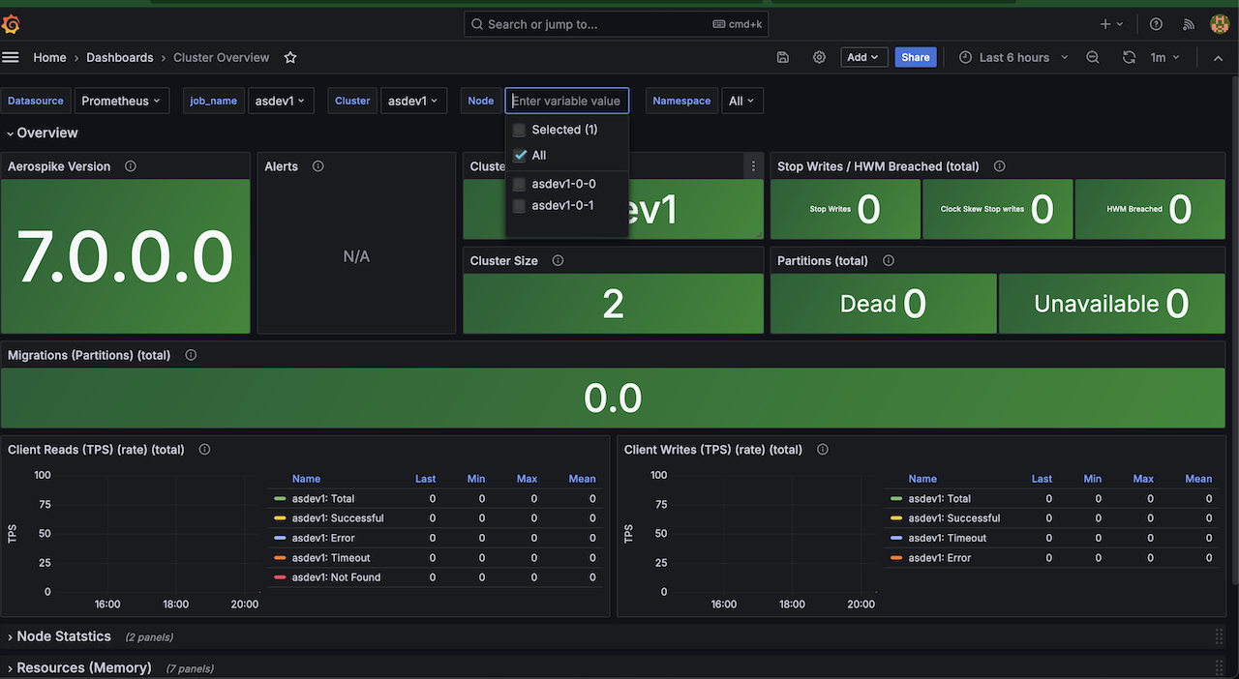Grab the Node Statstics row drag handle
1239x679 pixels.
click(x=1219, y=636)
